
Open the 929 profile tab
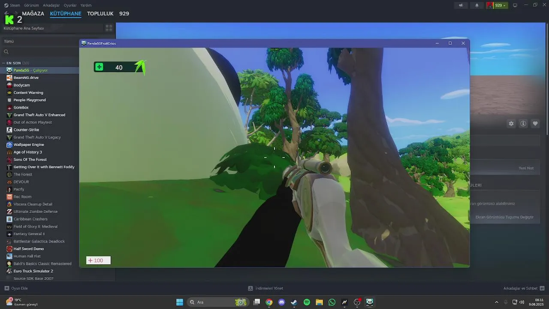124,14
